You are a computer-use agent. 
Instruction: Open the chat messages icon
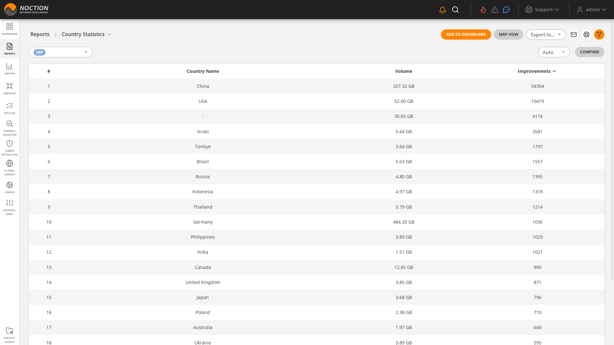tap(506, 10)
